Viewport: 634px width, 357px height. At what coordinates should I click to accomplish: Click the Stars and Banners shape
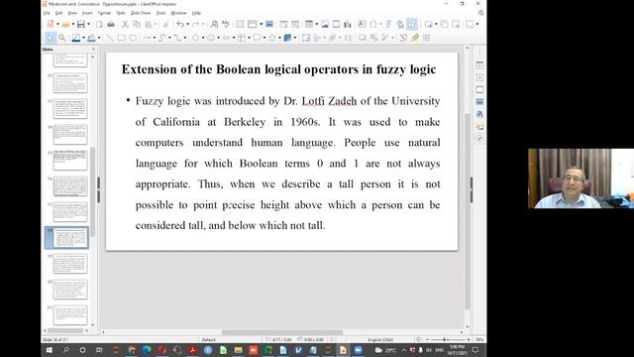pos(272,38)
